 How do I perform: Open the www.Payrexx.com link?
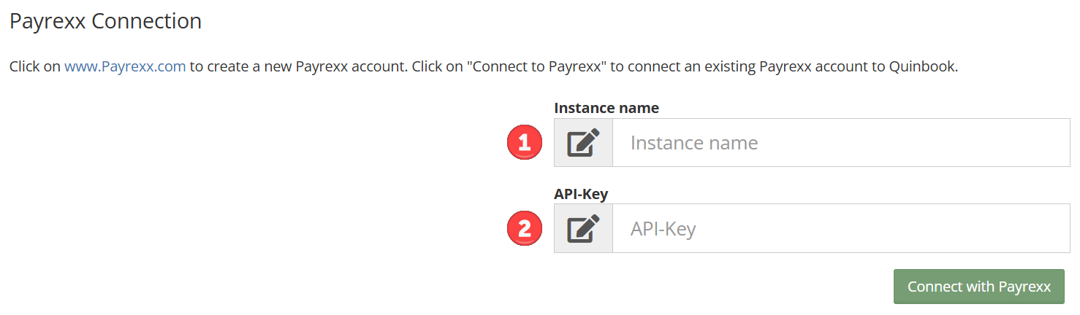(125, 66)
